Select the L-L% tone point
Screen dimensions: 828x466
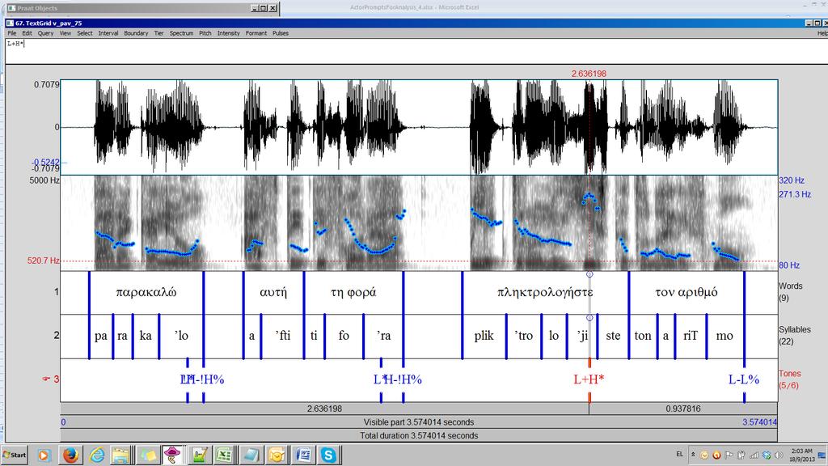click(x=744, y=379)
